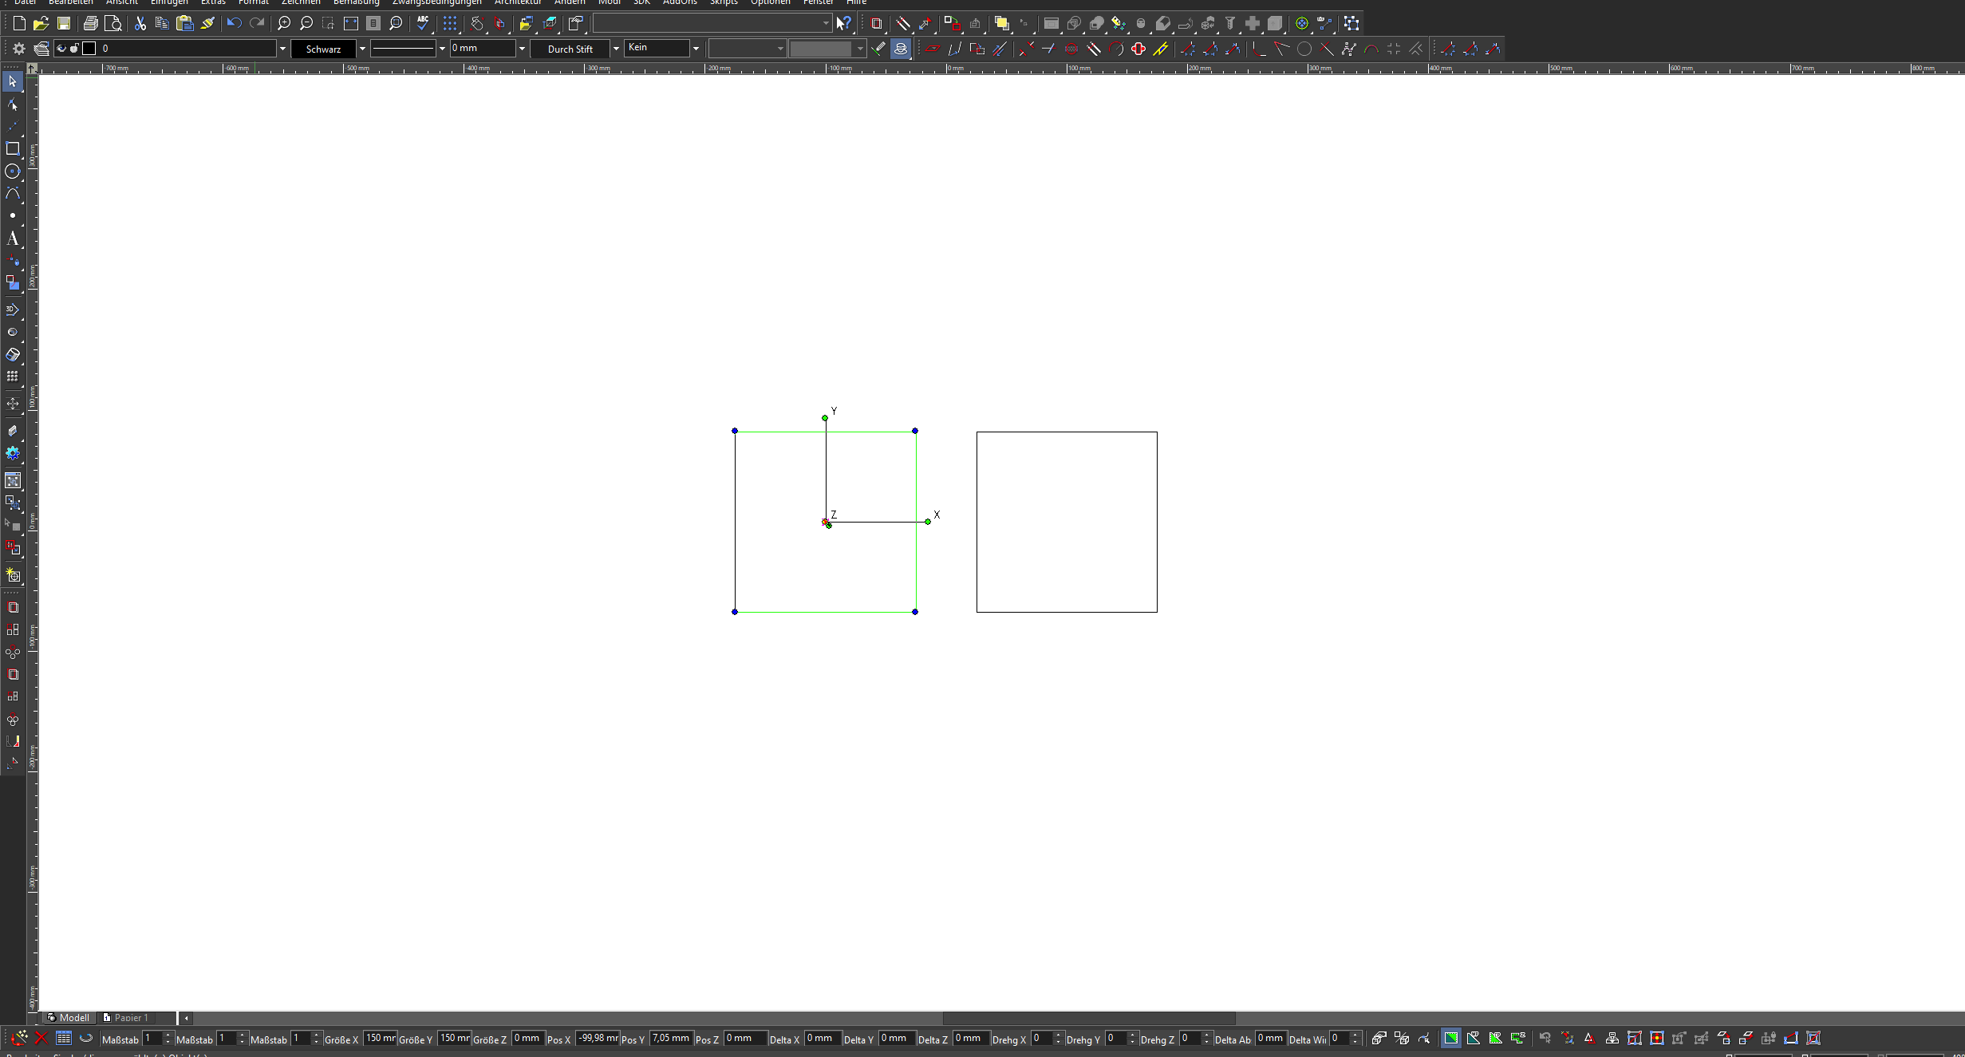Open the Format menu
Image resolution: width=1965 pixels, height=1057 pixels.
click(x=254, y=2)
